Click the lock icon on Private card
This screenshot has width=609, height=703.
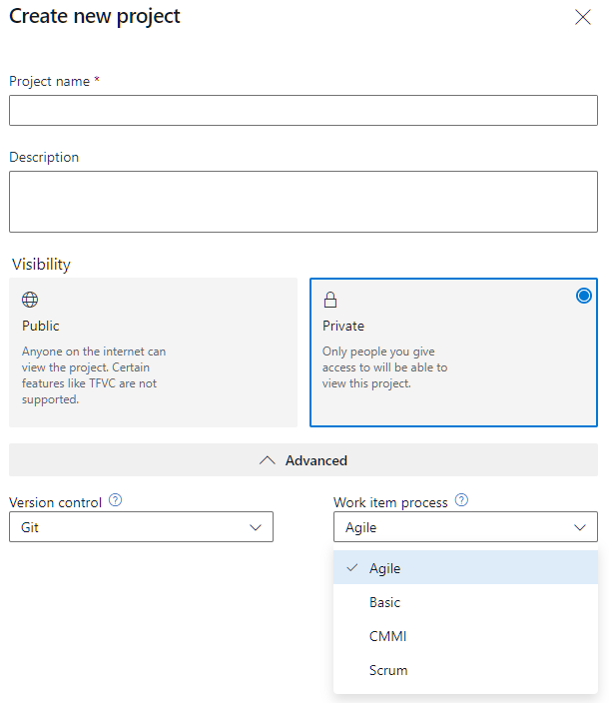pos(330,300)
